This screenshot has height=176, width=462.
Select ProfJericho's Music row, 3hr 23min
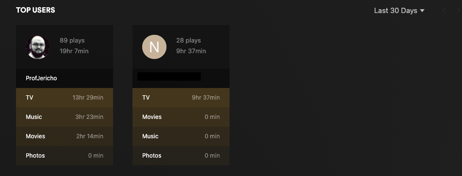click(65, 117)
